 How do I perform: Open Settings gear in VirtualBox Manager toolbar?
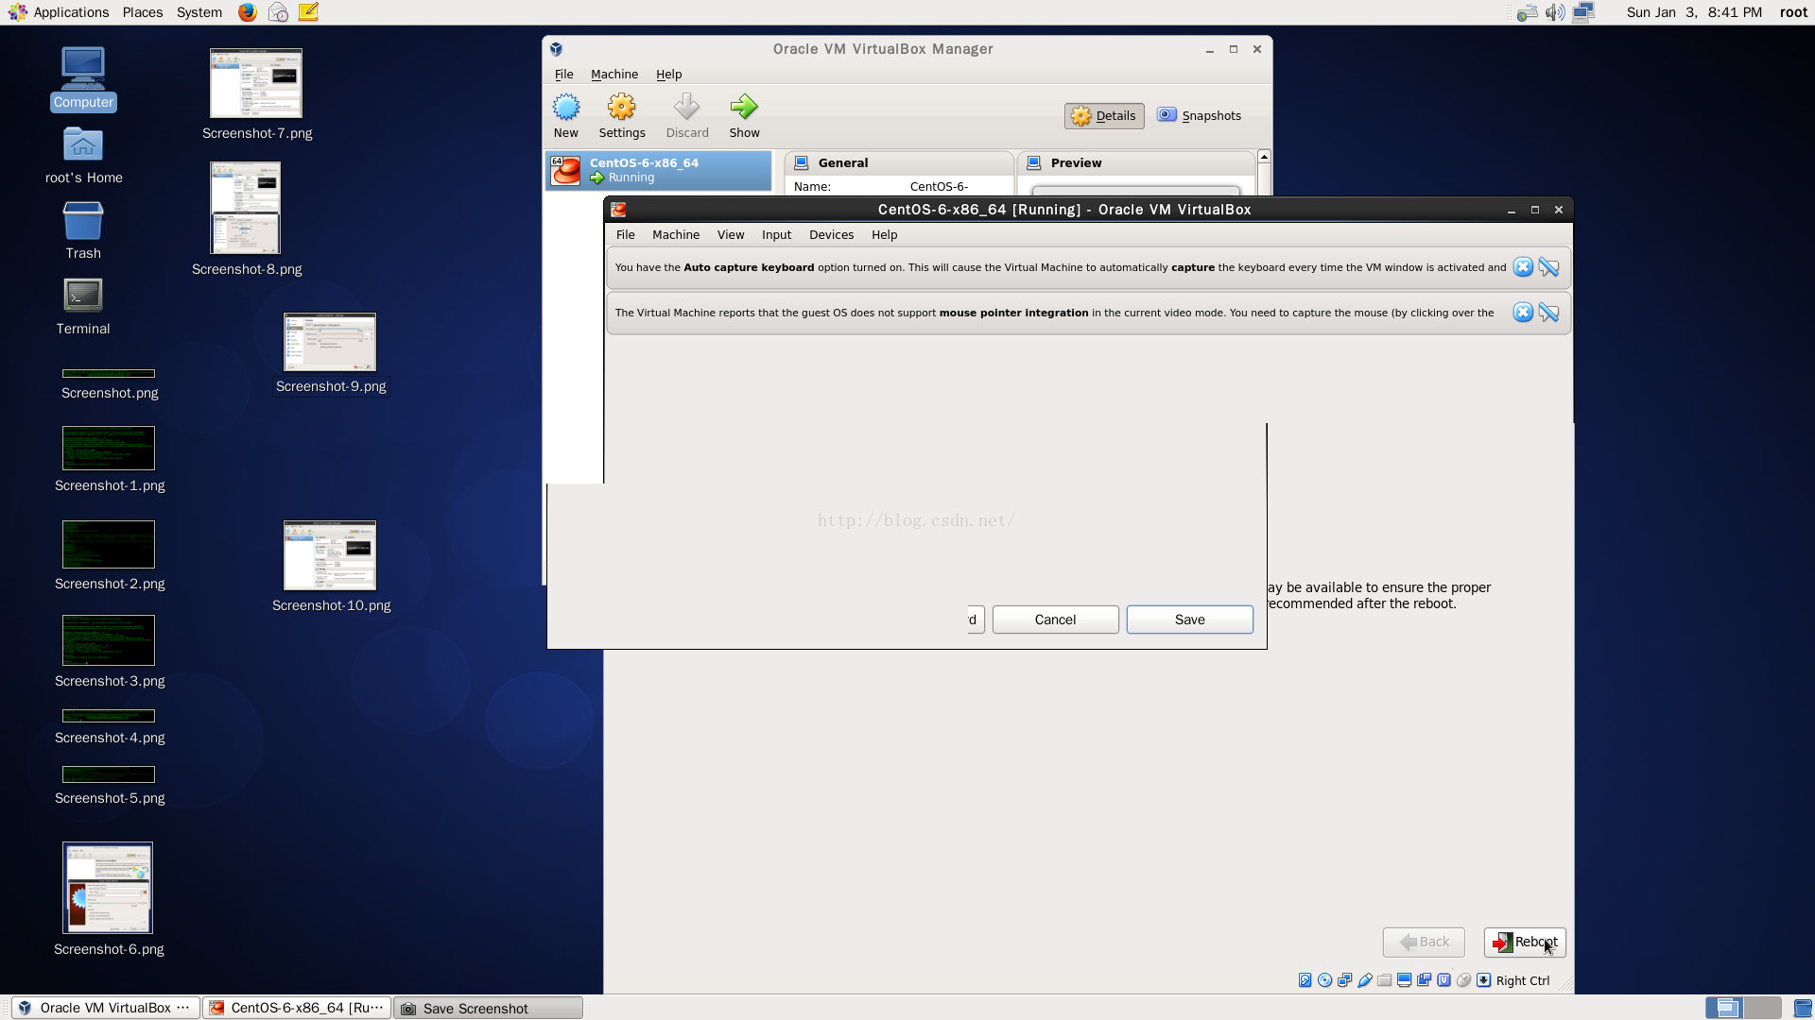(x=622, y=107)
